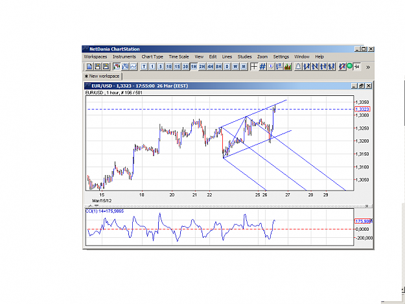The width and height of the screenshot is (405, 304).
Task: Click the 1,3050 price axis label
Action: pos(362,180)
